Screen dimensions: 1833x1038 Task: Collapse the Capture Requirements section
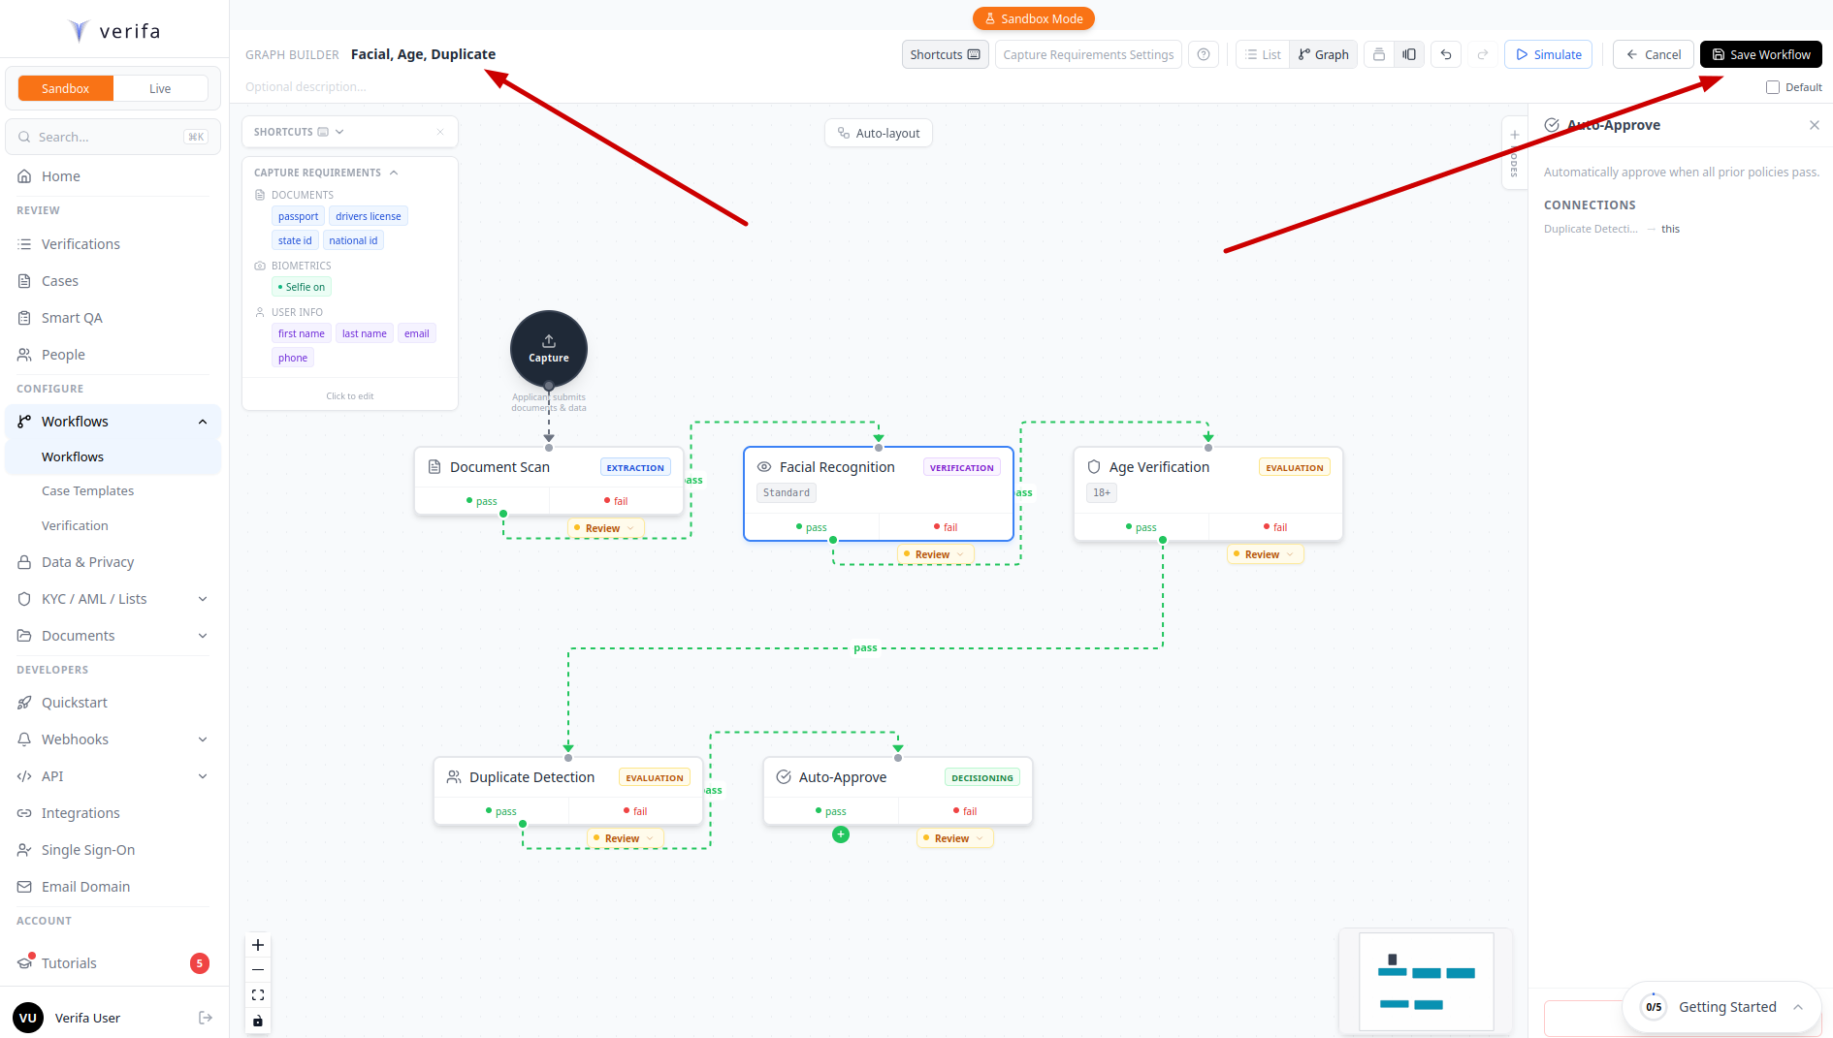coord(393,172)
